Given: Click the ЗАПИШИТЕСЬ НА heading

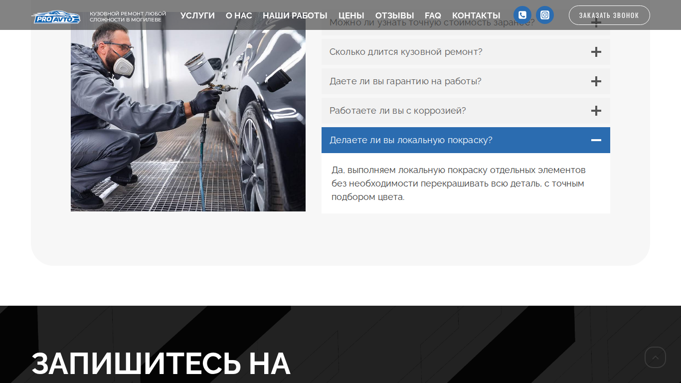Looking at the screenshot, I should click(161, 364).
